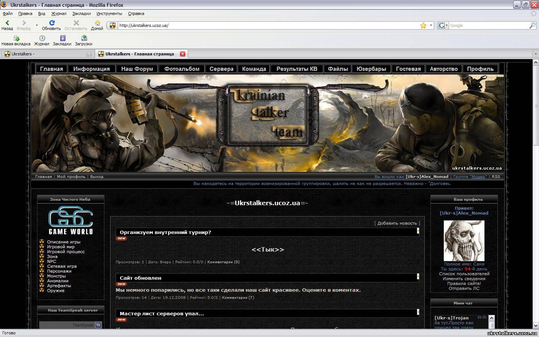Open Файлы navigation button
Viewport: 539px width, 337px height.
338,69
